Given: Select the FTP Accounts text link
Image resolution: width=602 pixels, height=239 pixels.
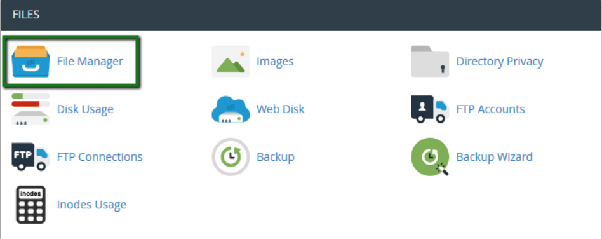Looking at the screenshot, I should (x=490, y=109).
